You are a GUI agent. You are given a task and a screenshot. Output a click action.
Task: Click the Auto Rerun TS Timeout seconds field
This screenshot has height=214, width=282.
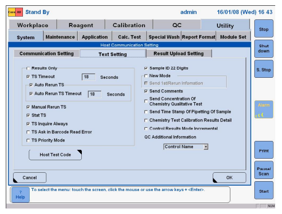click(94, 94)
